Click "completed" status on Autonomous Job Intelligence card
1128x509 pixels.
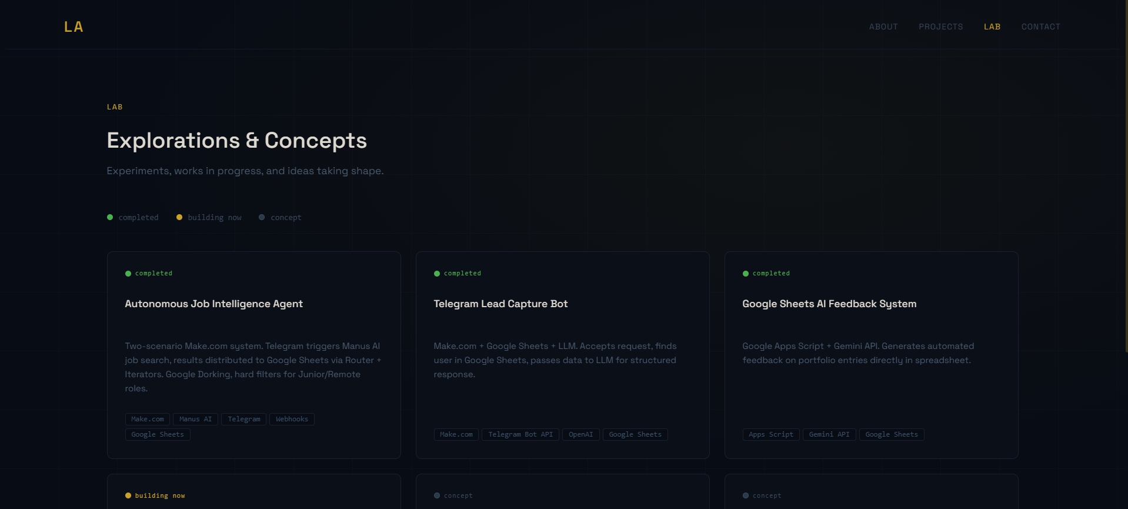click(x=153, y=274)
